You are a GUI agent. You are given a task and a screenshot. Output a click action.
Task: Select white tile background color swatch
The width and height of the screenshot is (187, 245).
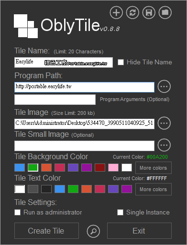[x=127, y=168]
